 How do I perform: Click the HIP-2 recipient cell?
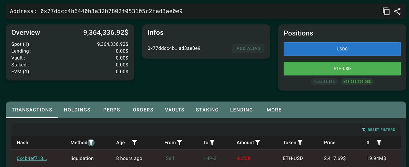tap(210, 158)
